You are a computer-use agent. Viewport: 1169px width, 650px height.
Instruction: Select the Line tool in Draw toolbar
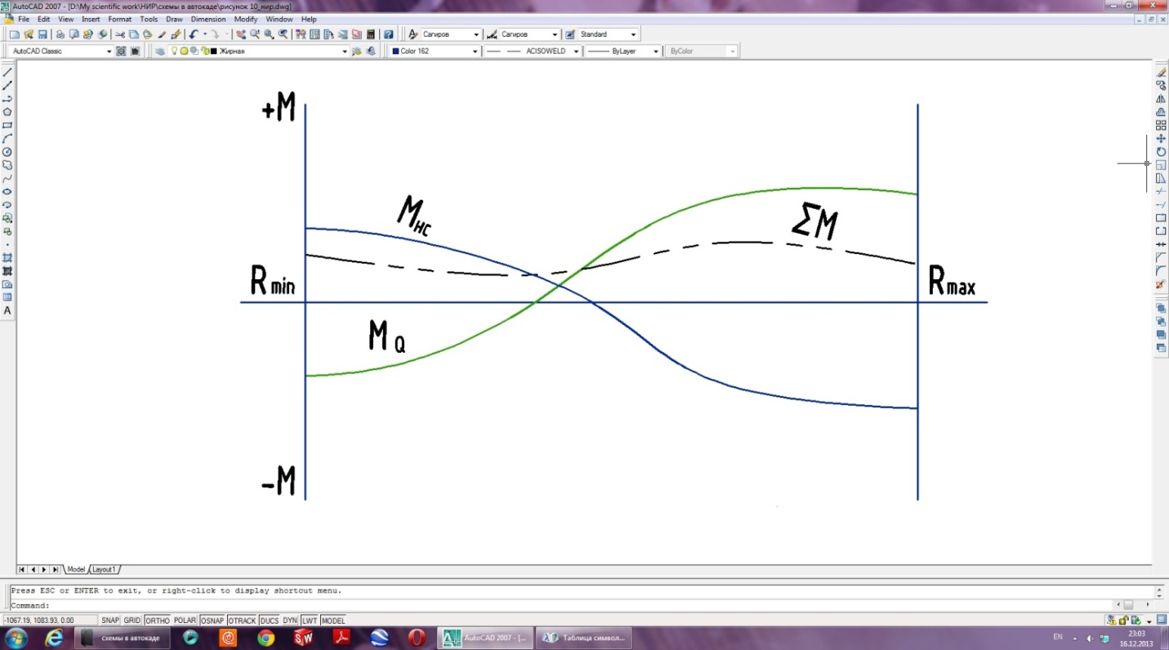tap(7, 73)
